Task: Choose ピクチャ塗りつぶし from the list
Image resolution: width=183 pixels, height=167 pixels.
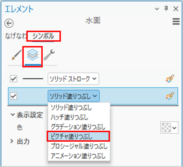Action: tap(78, 136)
